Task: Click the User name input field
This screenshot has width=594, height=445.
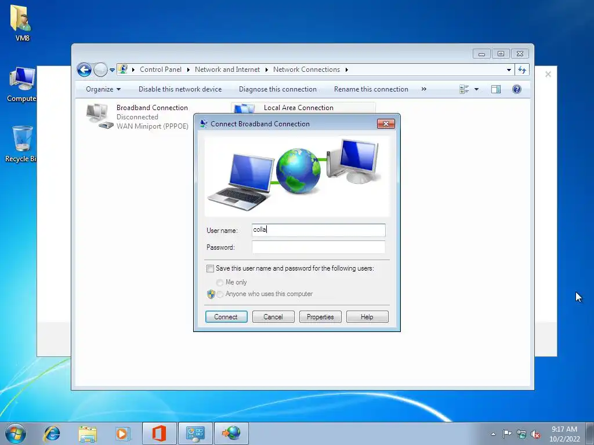Action: tap(318, 230)
